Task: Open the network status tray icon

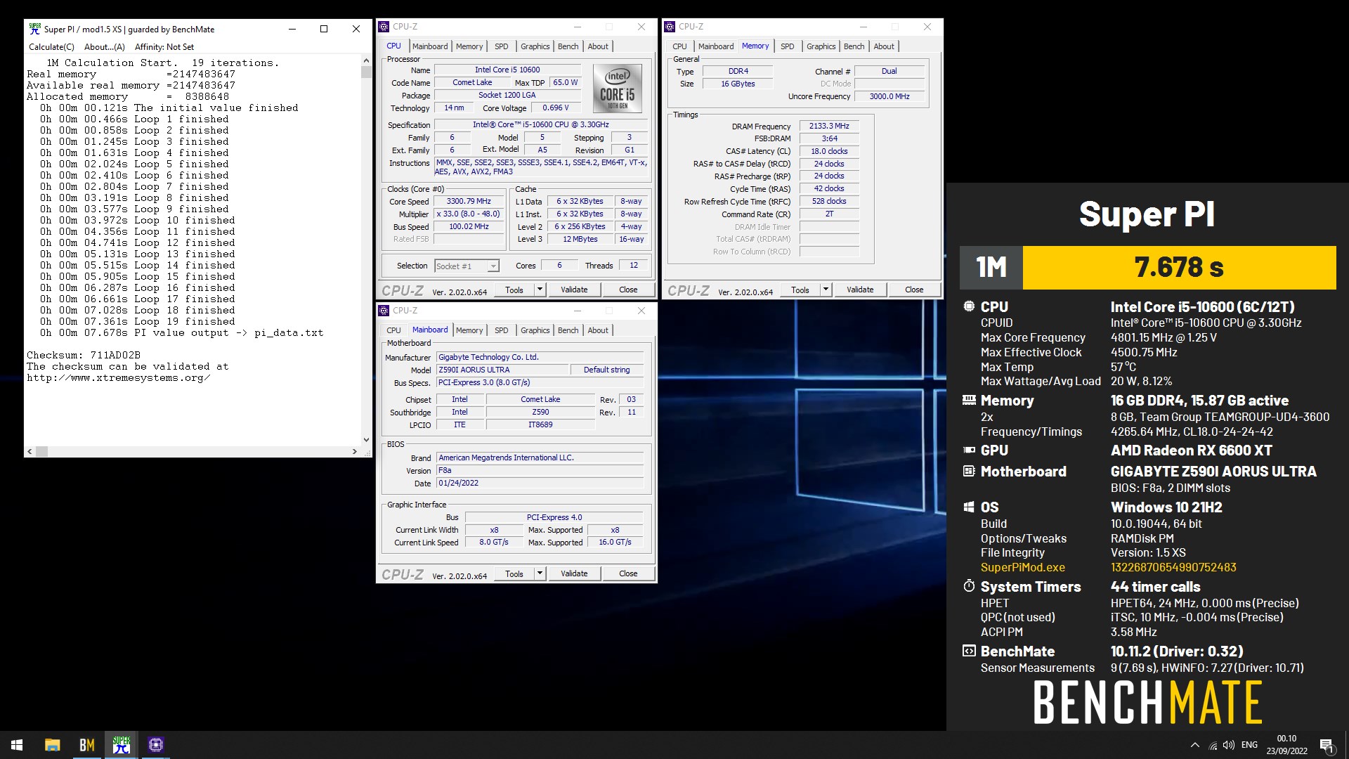Action: (x=1213, y=745)
